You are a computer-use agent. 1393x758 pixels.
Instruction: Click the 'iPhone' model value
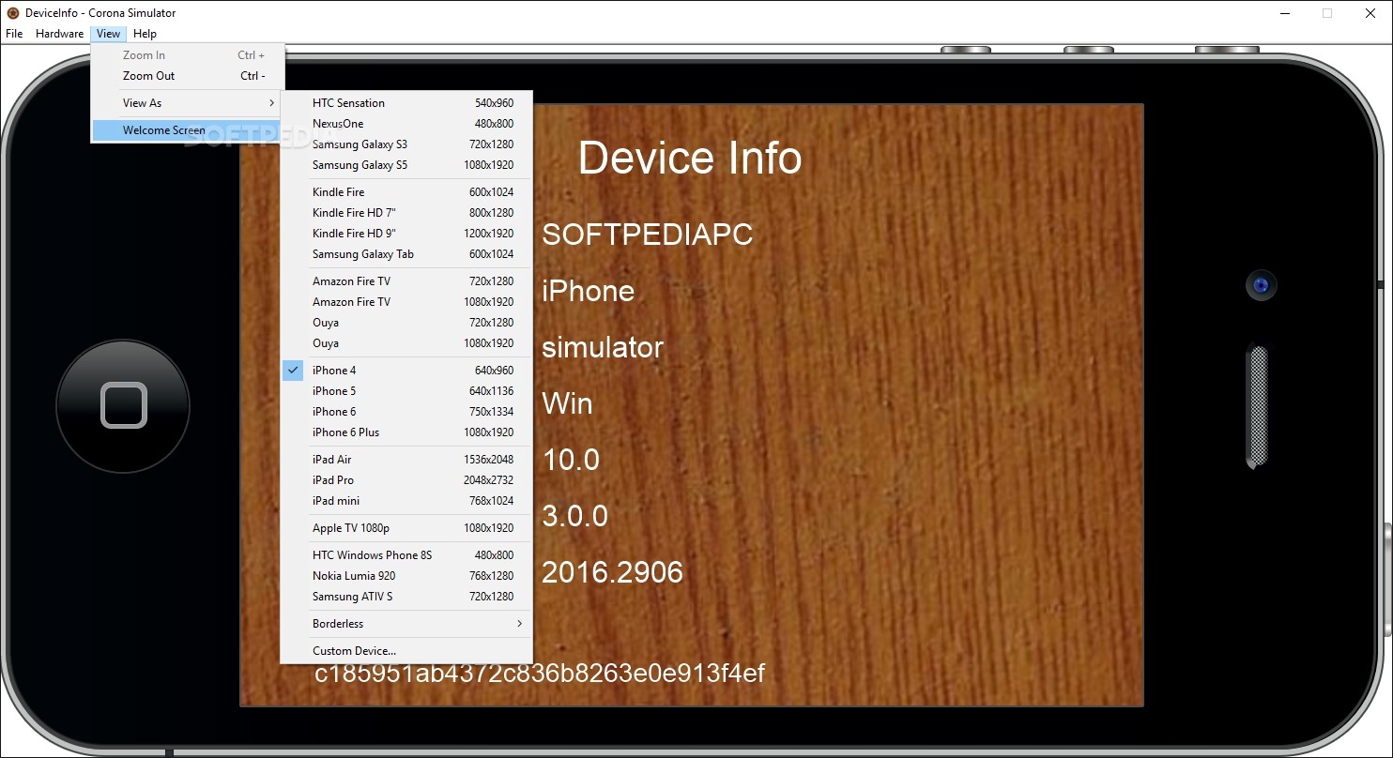[x=588, y=291]
